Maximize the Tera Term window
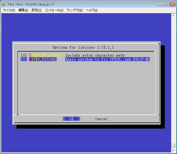The height and width of the screenshot is (154, 177). [x=166, y=4]
